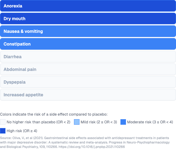Screen dimensions: 176x149
Task: Click the 'Moderate risk (3 ≤ OR < 4)' label
Action: [150, 122]
